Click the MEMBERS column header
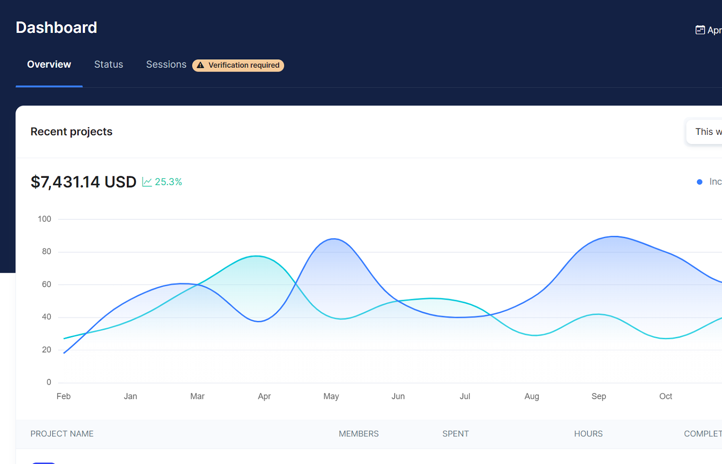The image size is (722, 464). (359, 434)
